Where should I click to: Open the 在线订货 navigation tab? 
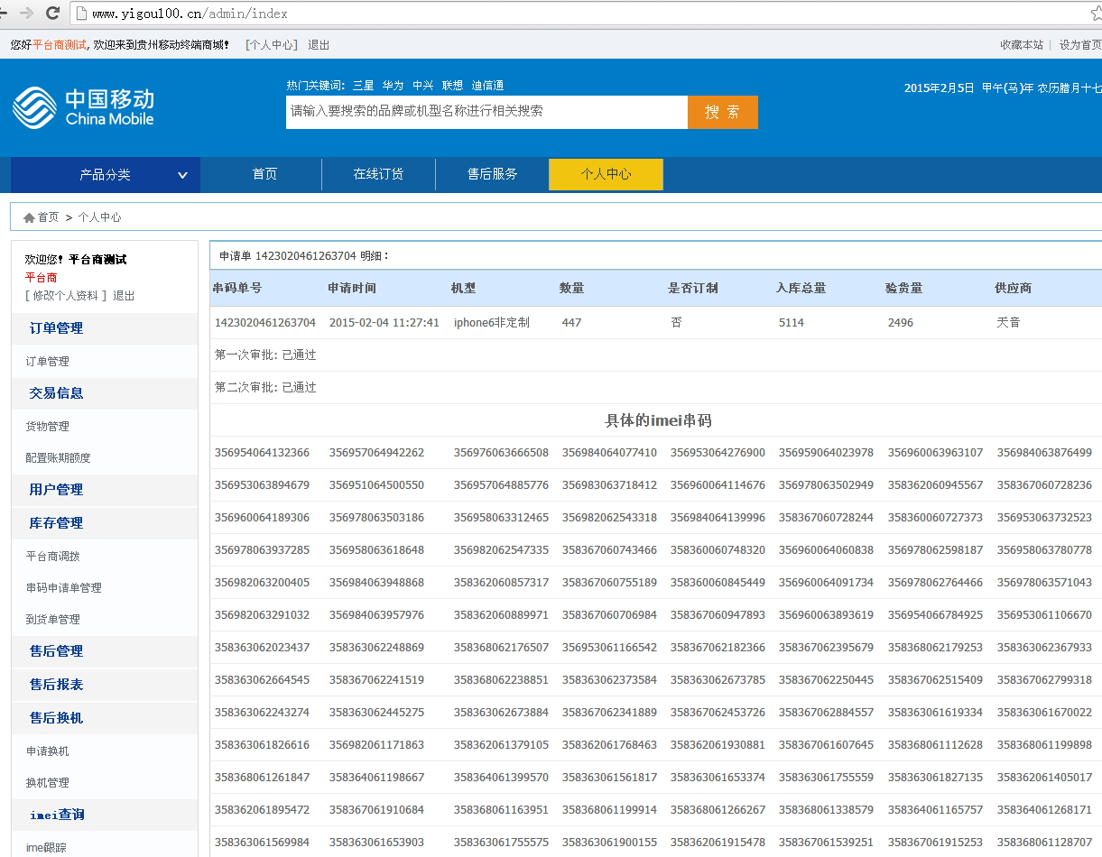tap(378, 174)
